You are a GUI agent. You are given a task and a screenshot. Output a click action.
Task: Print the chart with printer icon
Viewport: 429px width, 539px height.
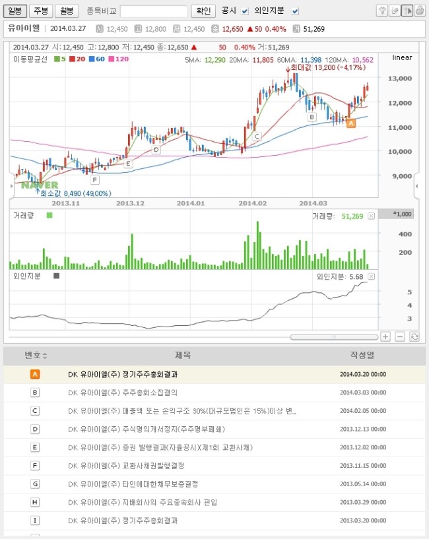(x=419, y=11)
